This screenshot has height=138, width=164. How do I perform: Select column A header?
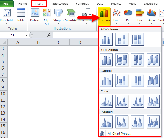18,42
